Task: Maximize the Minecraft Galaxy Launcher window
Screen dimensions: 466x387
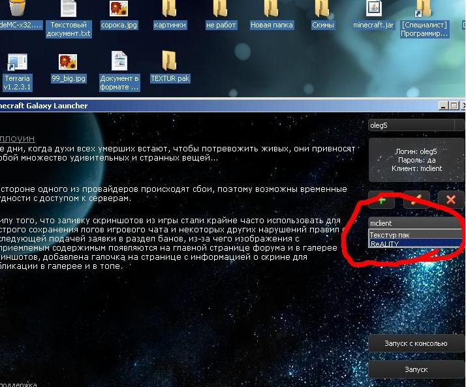Action: (454, 106)
